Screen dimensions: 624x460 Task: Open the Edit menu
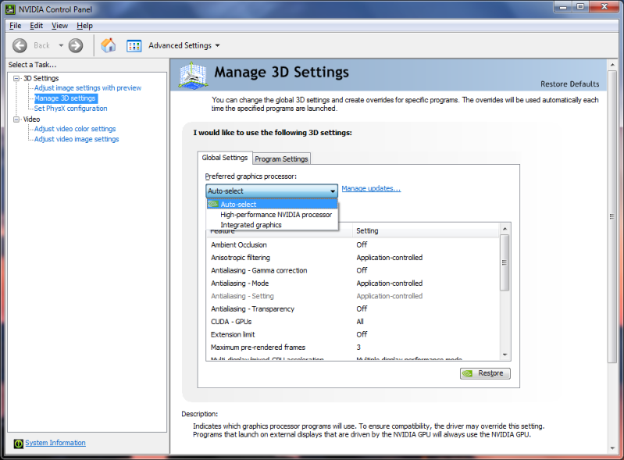(x=36, y=26)
